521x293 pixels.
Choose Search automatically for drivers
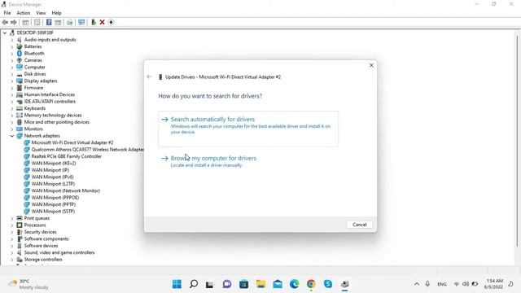[248, 129]
